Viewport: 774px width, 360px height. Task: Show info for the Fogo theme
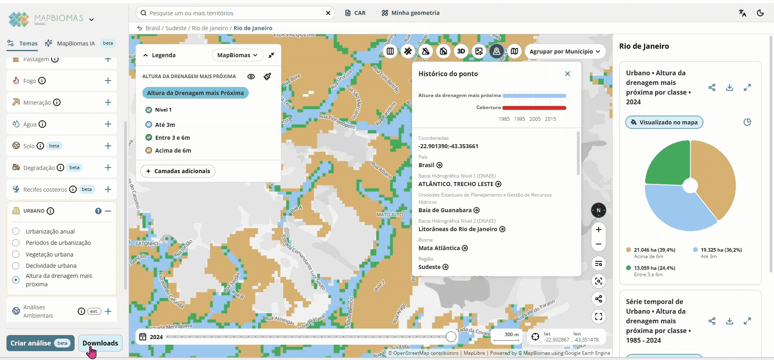(x=42, y=81)
